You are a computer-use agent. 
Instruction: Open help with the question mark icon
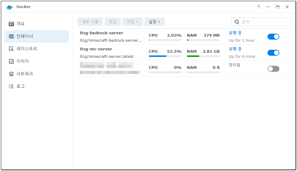258,7
